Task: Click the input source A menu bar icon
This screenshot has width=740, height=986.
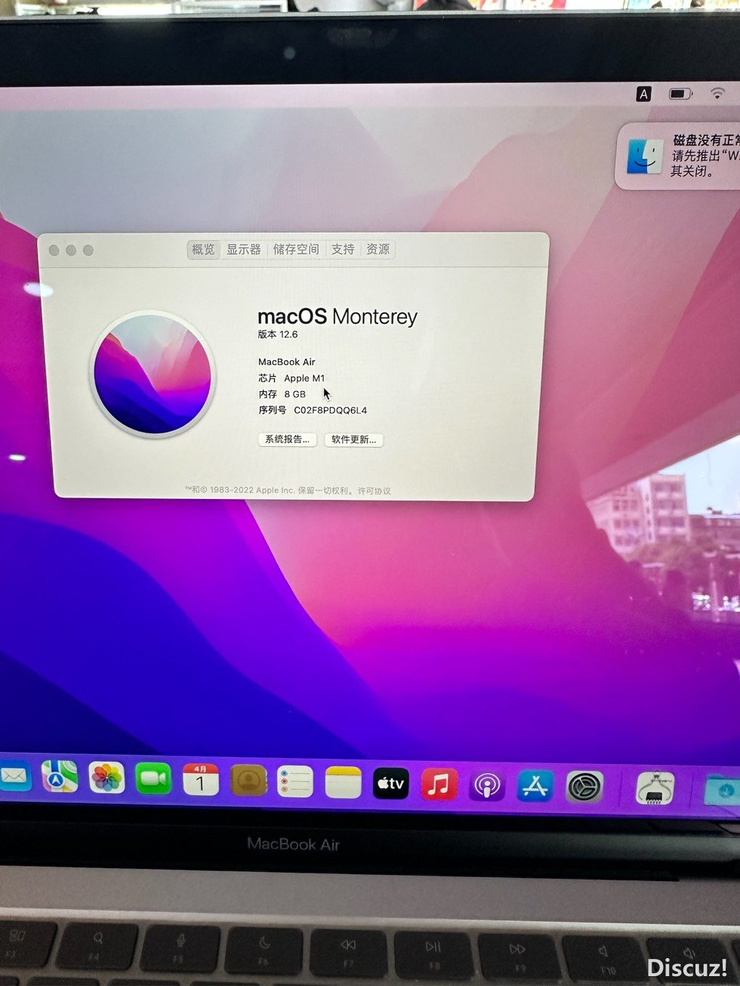Action: (643, 94)
